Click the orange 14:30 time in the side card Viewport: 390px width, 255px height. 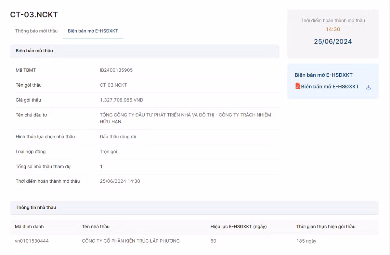point(332,29)
